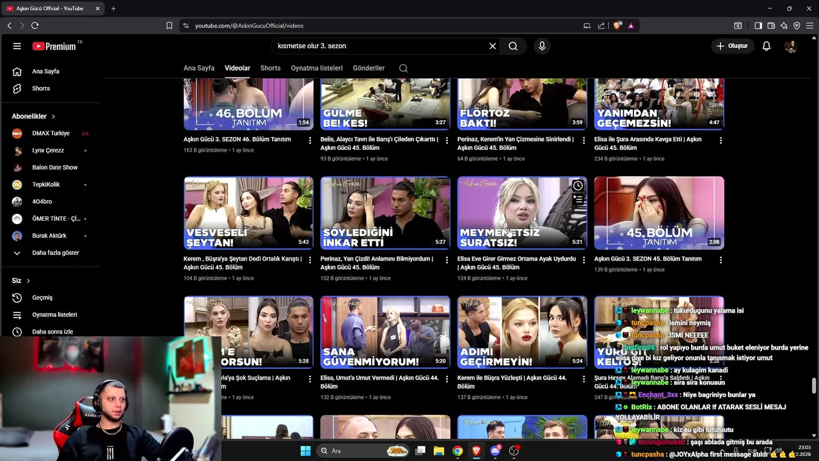The image size is (819, 461).
Task: Open the Windows Start menu
Action: 305,451
